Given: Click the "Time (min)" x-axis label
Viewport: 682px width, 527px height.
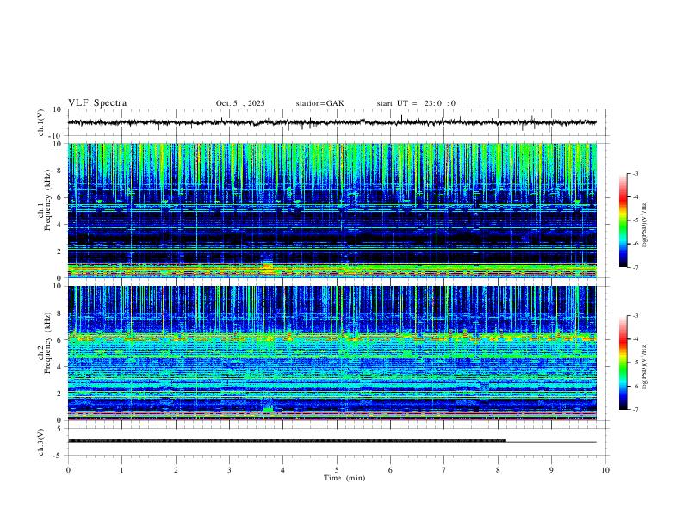Looking at the screenshot, I should point(344,478).
